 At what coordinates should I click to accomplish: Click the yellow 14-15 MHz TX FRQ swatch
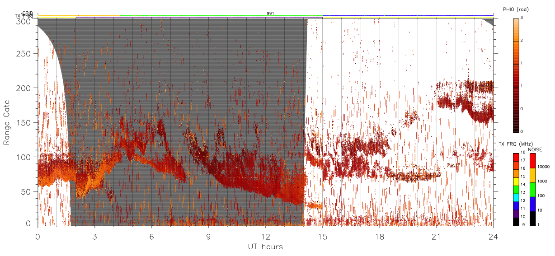pyautogui.click(x=515, y=182)
